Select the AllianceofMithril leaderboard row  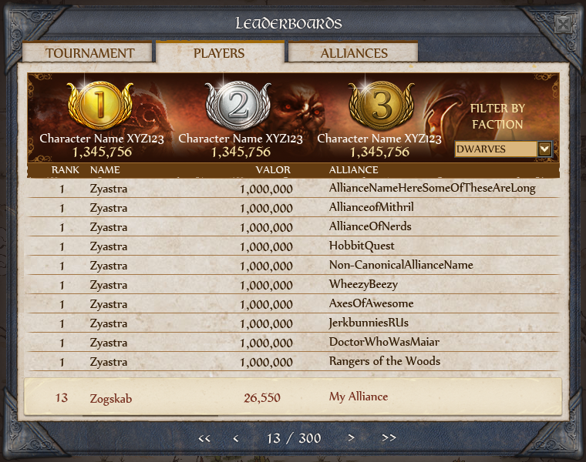(293, 207)
